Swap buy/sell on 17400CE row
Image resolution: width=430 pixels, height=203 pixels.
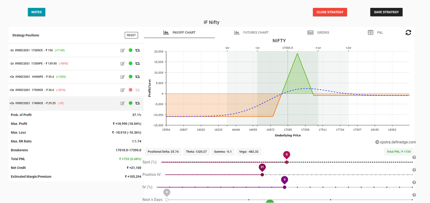(x=137, y=103)
